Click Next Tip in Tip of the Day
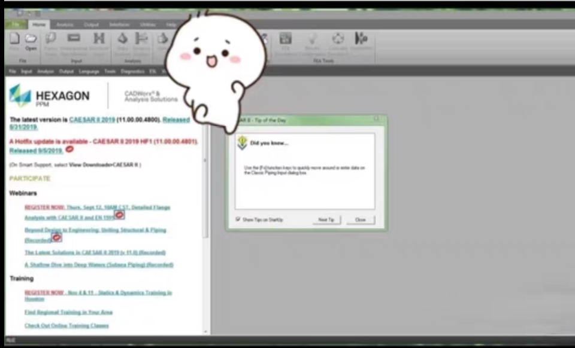 tap(326, 219)
